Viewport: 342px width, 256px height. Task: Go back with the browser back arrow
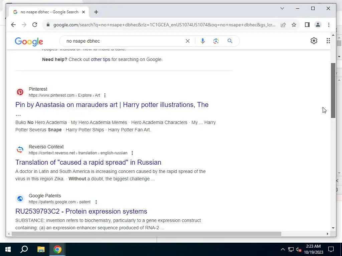(13, 25)
